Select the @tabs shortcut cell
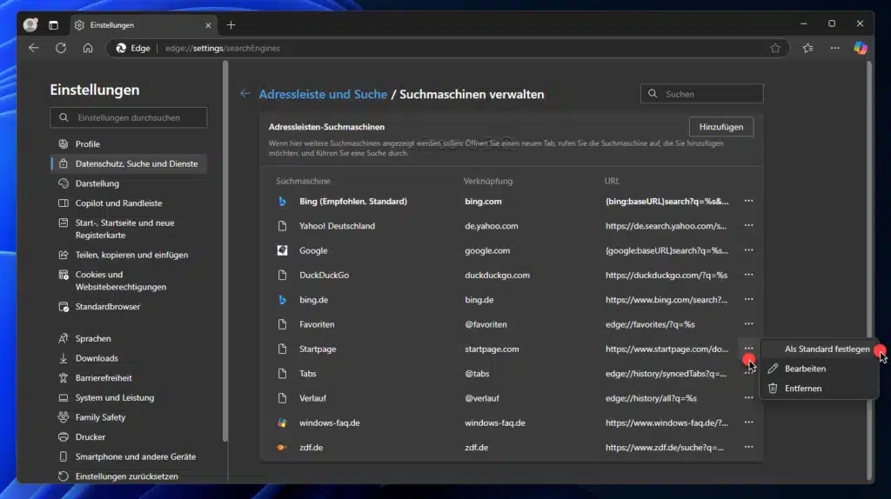The width and height of the screenshot is (891, 499). pos(477,374)
